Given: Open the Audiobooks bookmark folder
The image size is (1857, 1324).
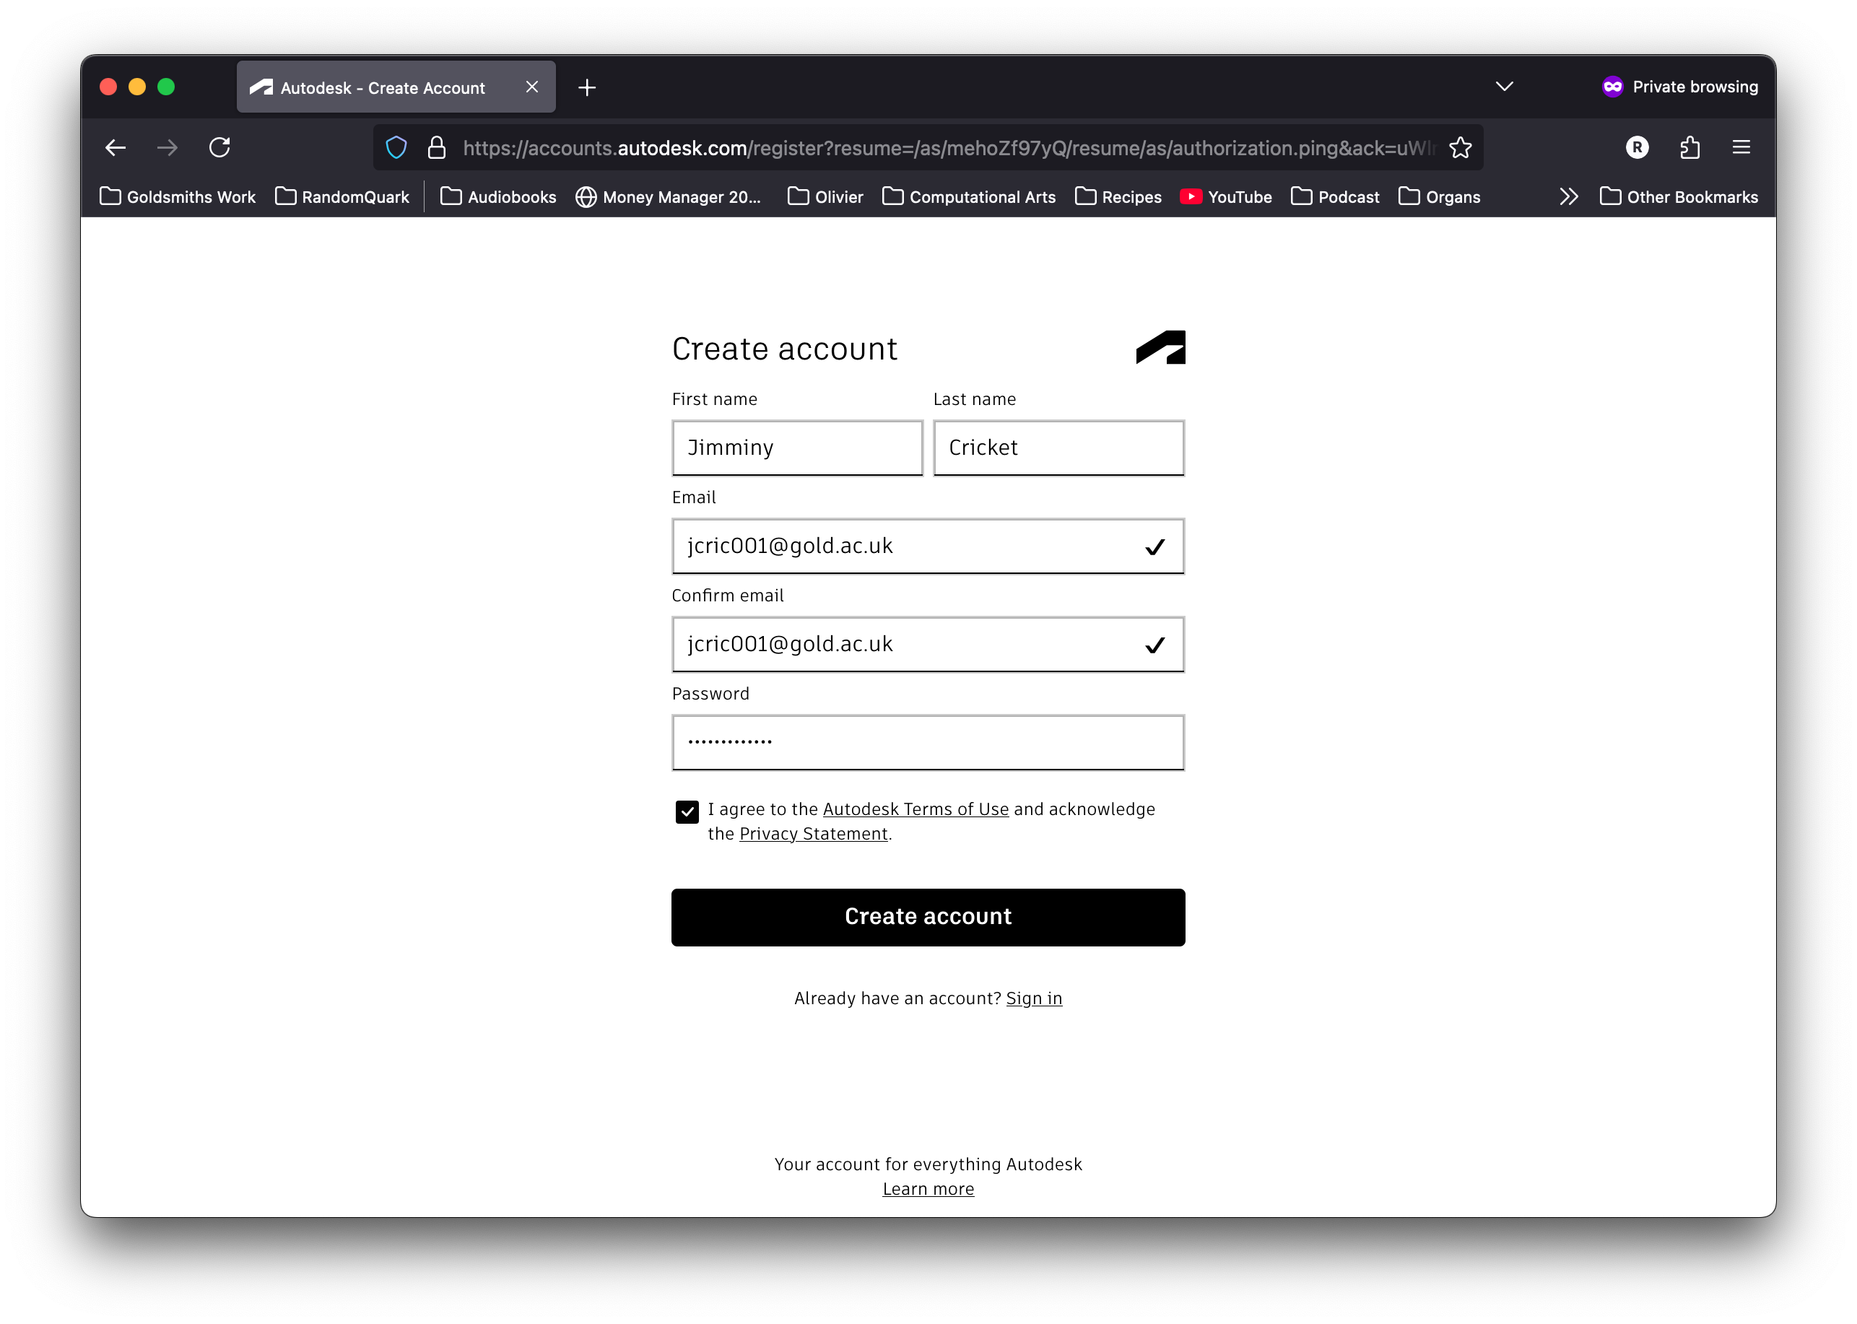Looking at the screenshot, I should pyautogui.click(x=498, y=196).
